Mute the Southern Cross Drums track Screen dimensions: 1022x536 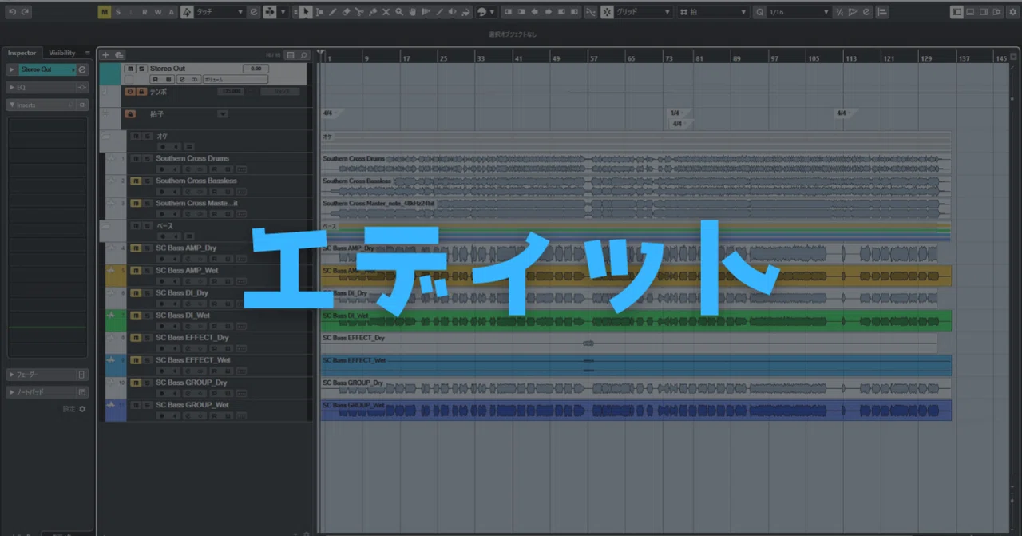[x=136, y=158]
